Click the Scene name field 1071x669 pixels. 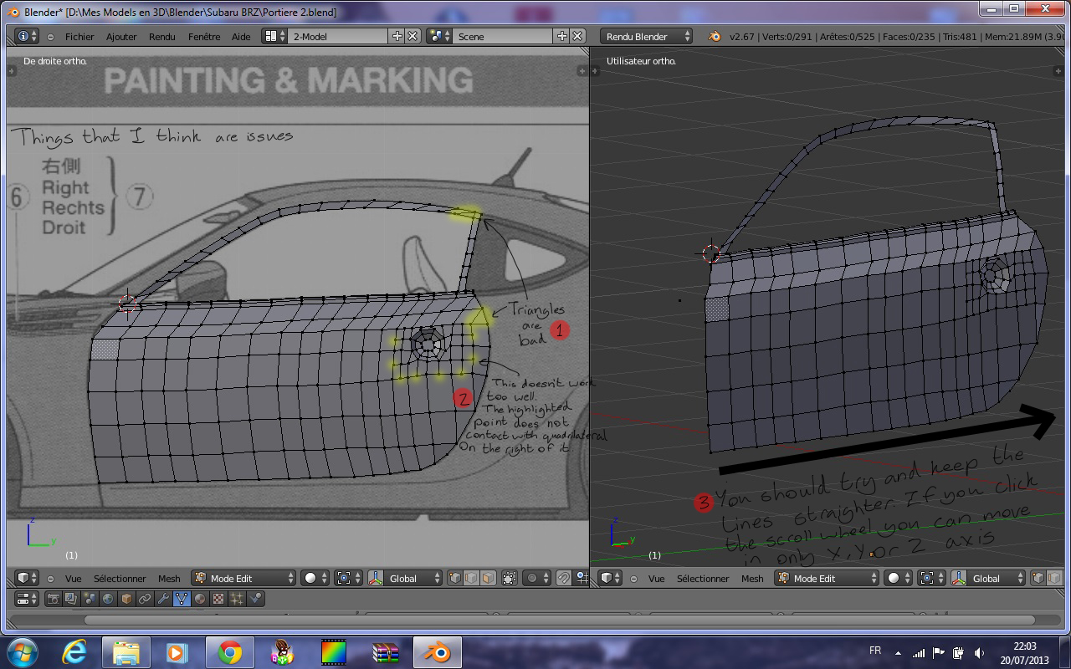click(x=503, y=36)
